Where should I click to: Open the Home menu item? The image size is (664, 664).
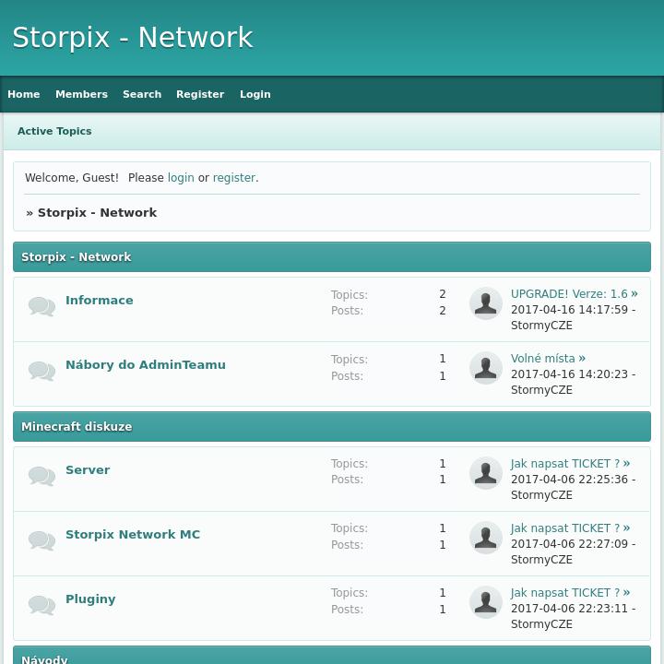24,94
